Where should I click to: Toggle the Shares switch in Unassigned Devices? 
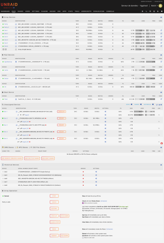(141, 104)
